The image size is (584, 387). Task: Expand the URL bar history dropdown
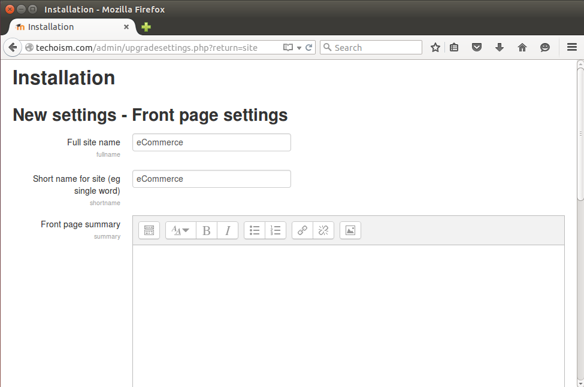click(299, 48)
